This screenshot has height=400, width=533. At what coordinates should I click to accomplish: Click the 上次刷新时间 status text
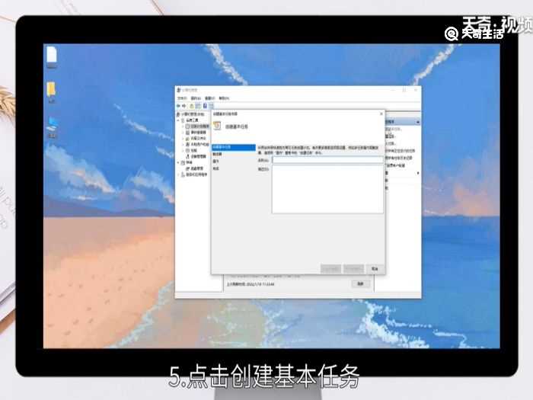[x=251, y=284]
